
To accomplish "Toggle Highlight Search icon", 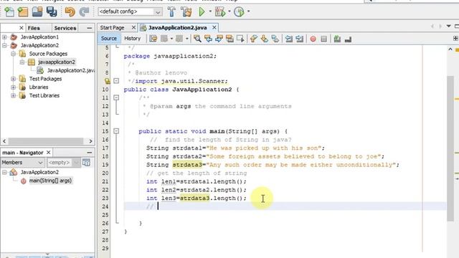I will click(229, 39).
